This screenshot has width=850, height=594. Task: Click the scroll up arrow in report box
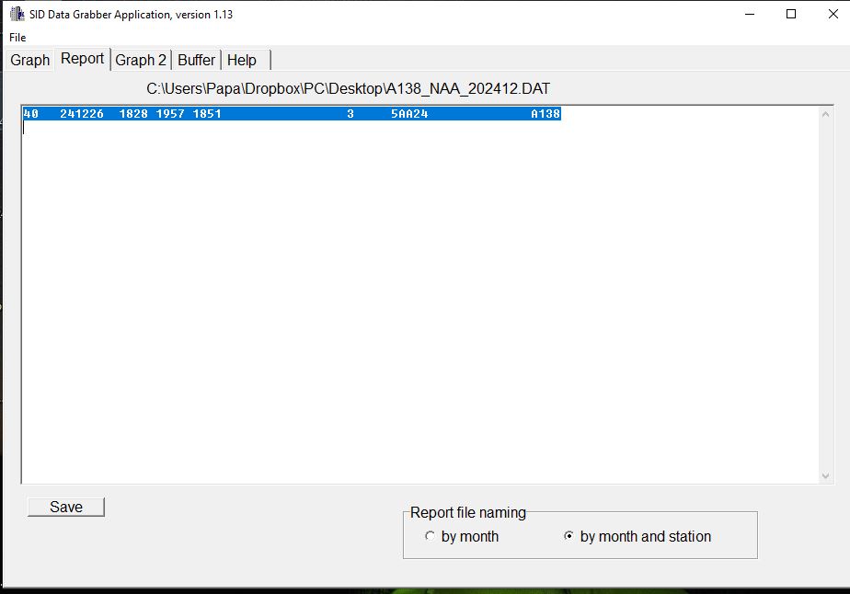pos(825,114)
